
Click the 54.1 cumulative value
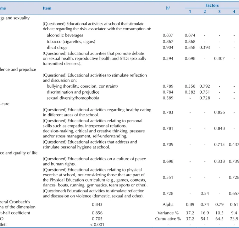204,219
